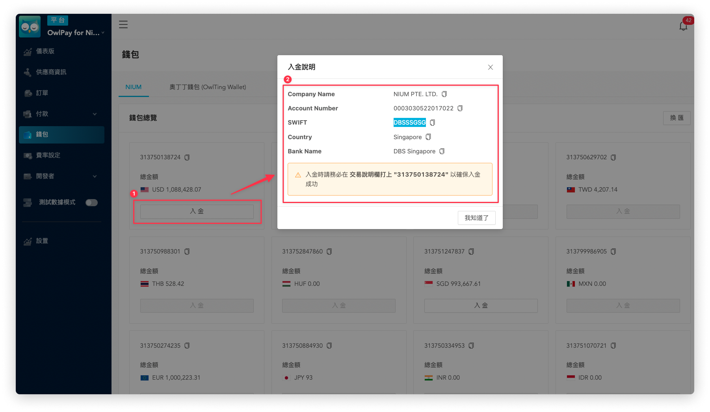Expand the 付款 sidebar submenu
Image resolution: width=710 pixels, height=412 pixels.
click(61, 114)
